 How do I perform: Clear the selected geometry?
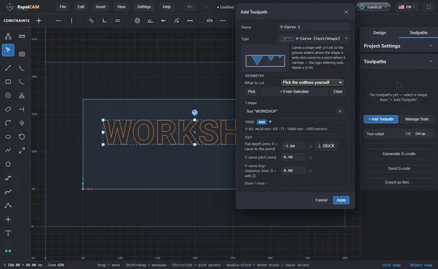338,91
